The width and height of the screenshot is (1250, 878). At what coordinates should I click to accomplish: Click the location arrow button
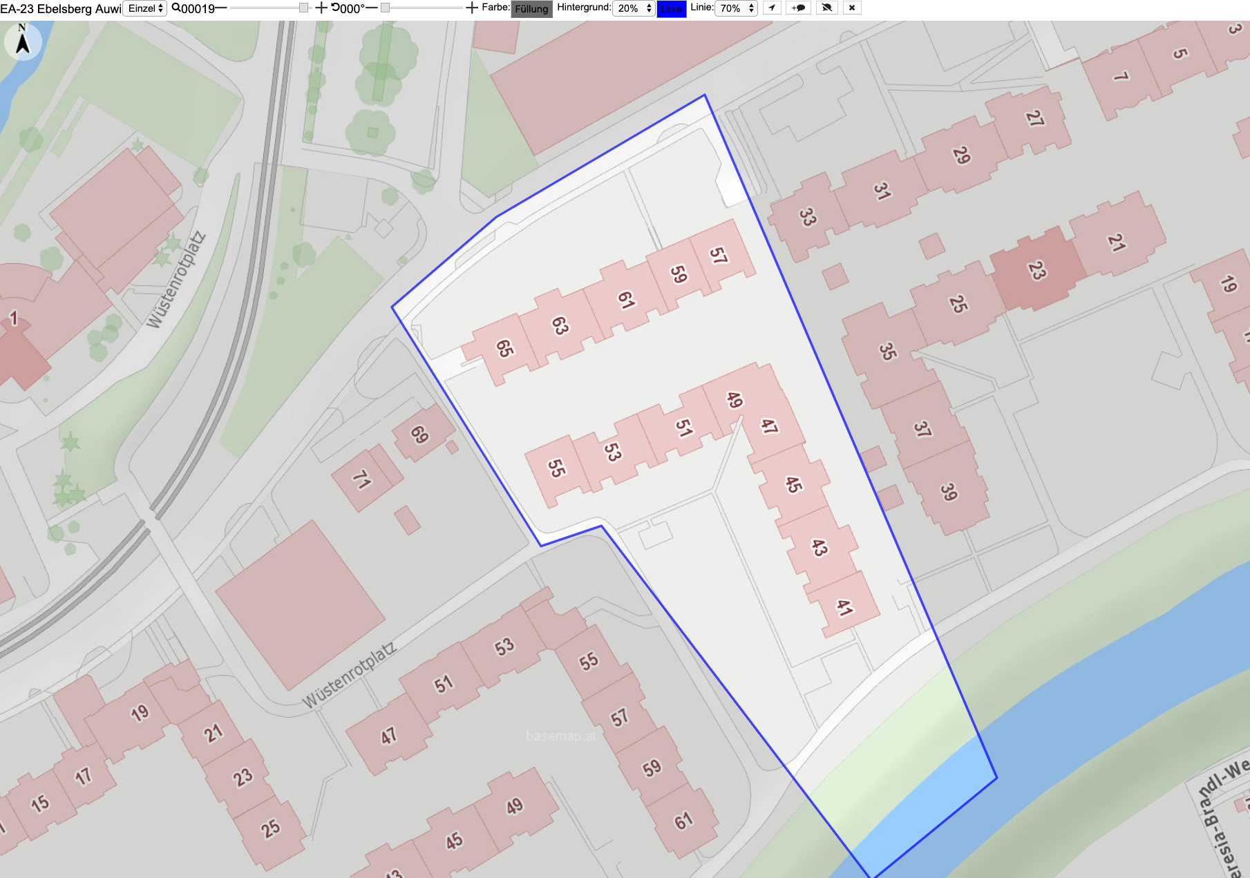point(772,8)
